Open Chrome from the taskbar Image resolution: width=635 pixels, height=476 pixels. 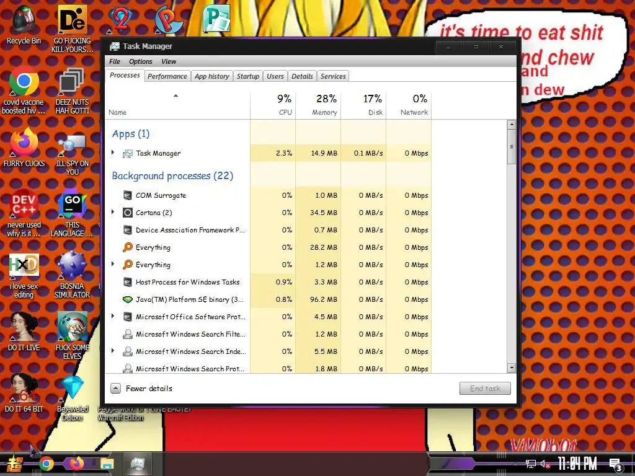click(46, 464)
